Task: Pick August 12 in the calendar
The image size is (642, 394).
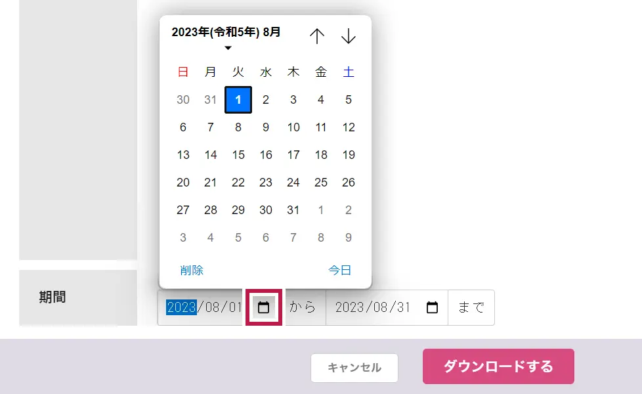Action: (349, 127)
